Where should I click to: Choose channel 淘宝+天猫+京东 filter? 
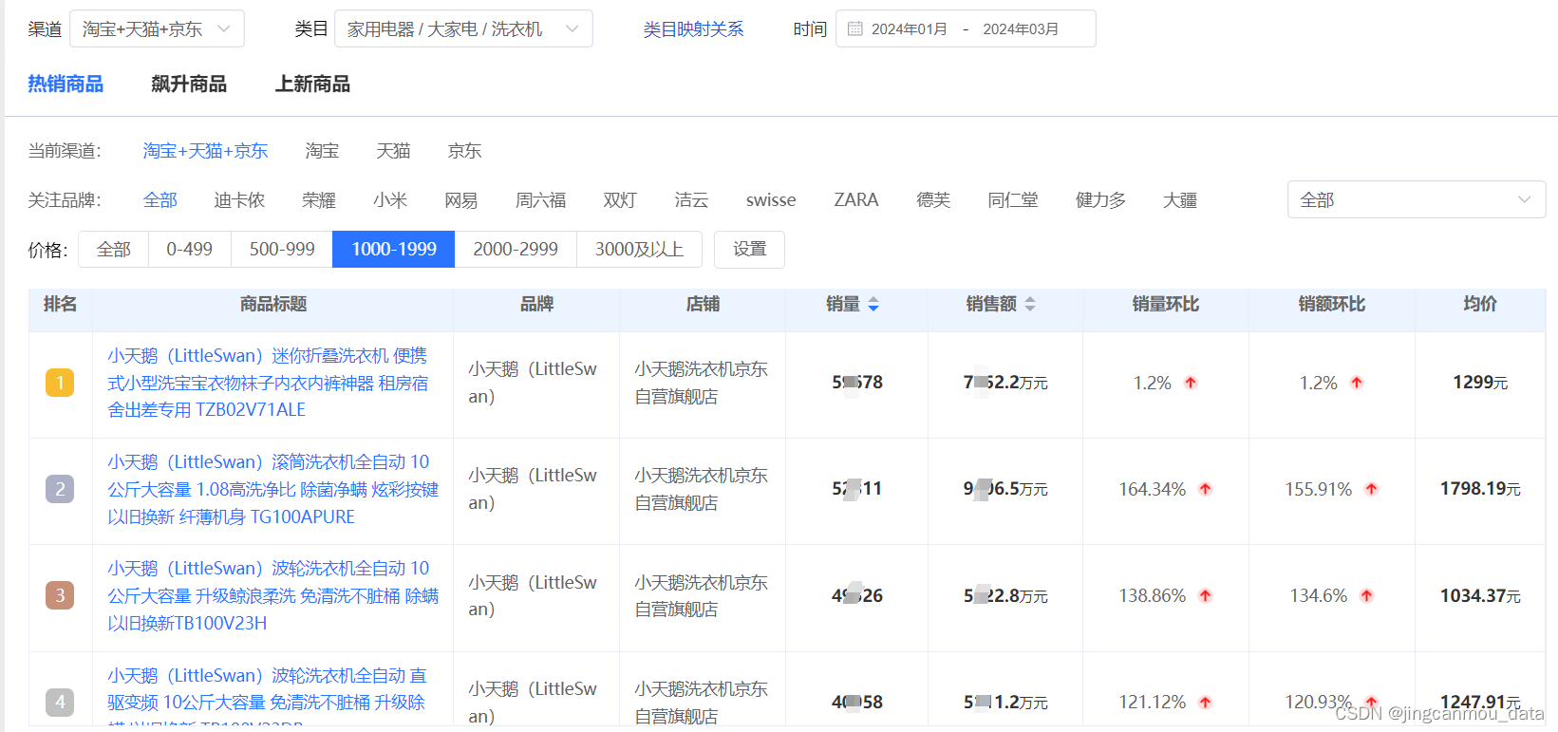205,151
